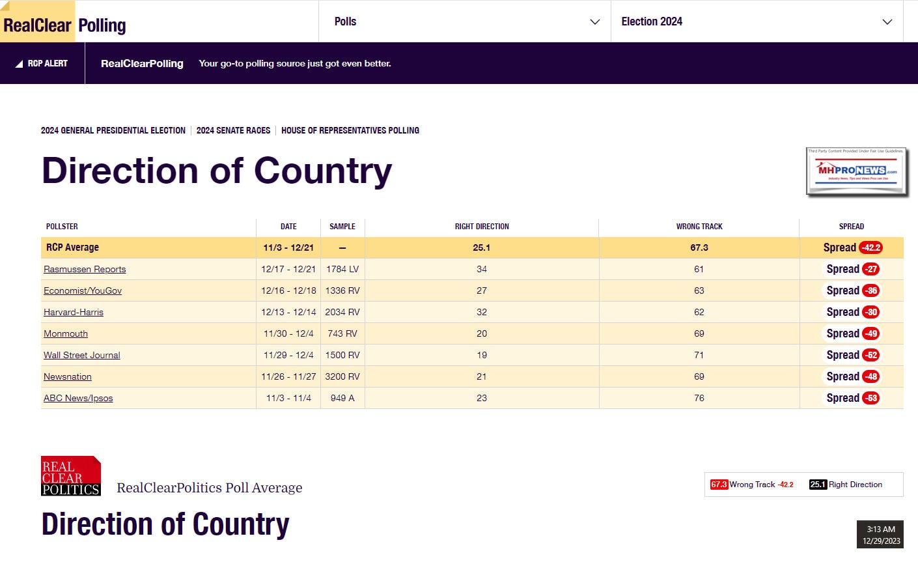Open the ABC News/Ipsos poll link

click(78, 398)
